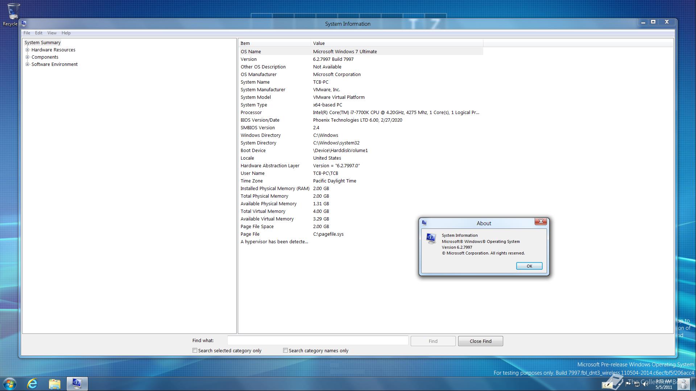Select SMBIOS Version row
Screen dimensions: 696x391
[x=361, y=128]
